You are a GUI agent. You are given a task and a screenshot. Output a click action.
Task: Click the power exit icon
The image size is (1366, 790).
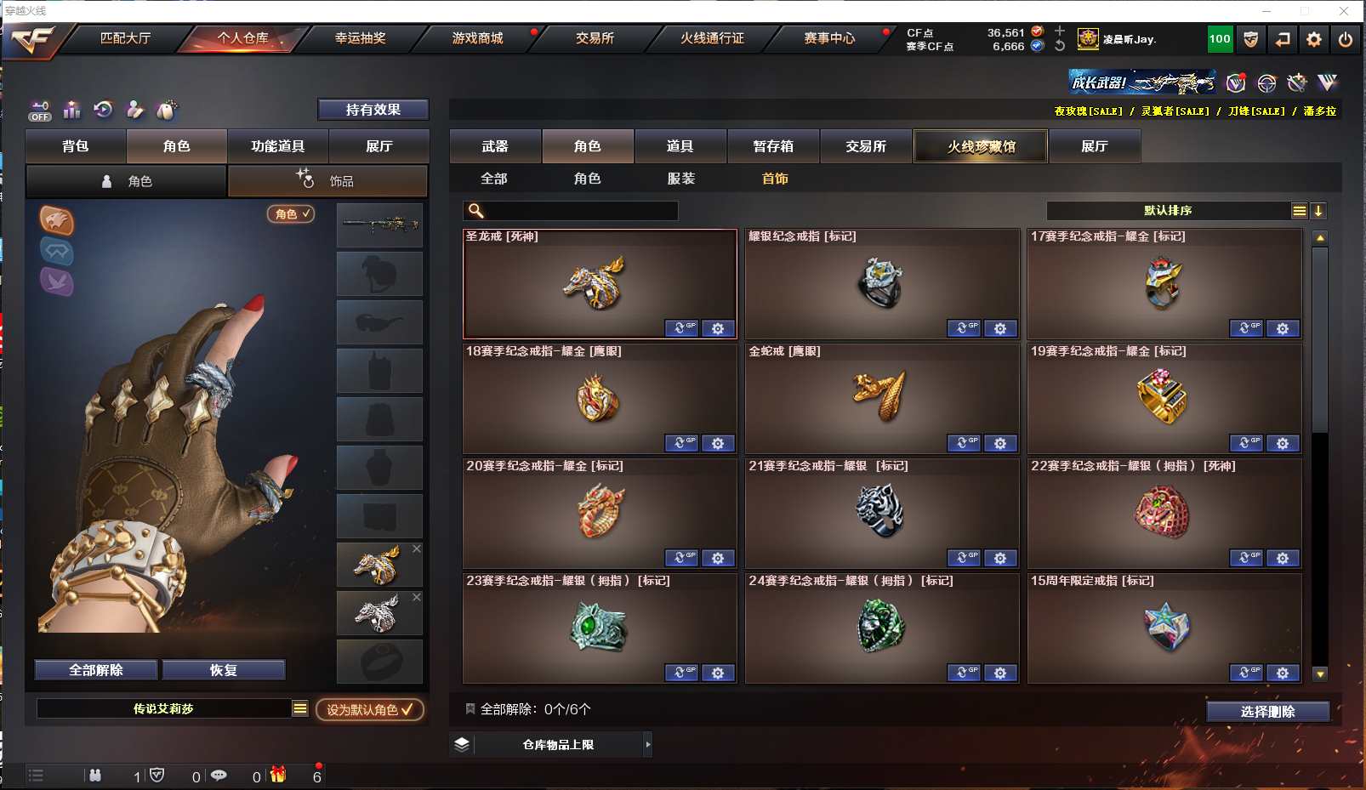click(1346, 39)
